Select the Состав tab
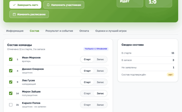Image resolution: width=182 pixels, height=112 pixels. point(34,31)
